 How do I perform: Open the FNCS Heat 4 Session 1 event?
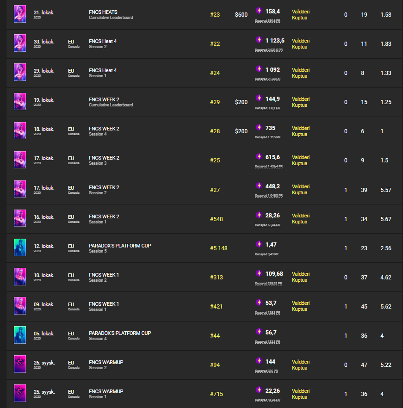tap(103, 73)
